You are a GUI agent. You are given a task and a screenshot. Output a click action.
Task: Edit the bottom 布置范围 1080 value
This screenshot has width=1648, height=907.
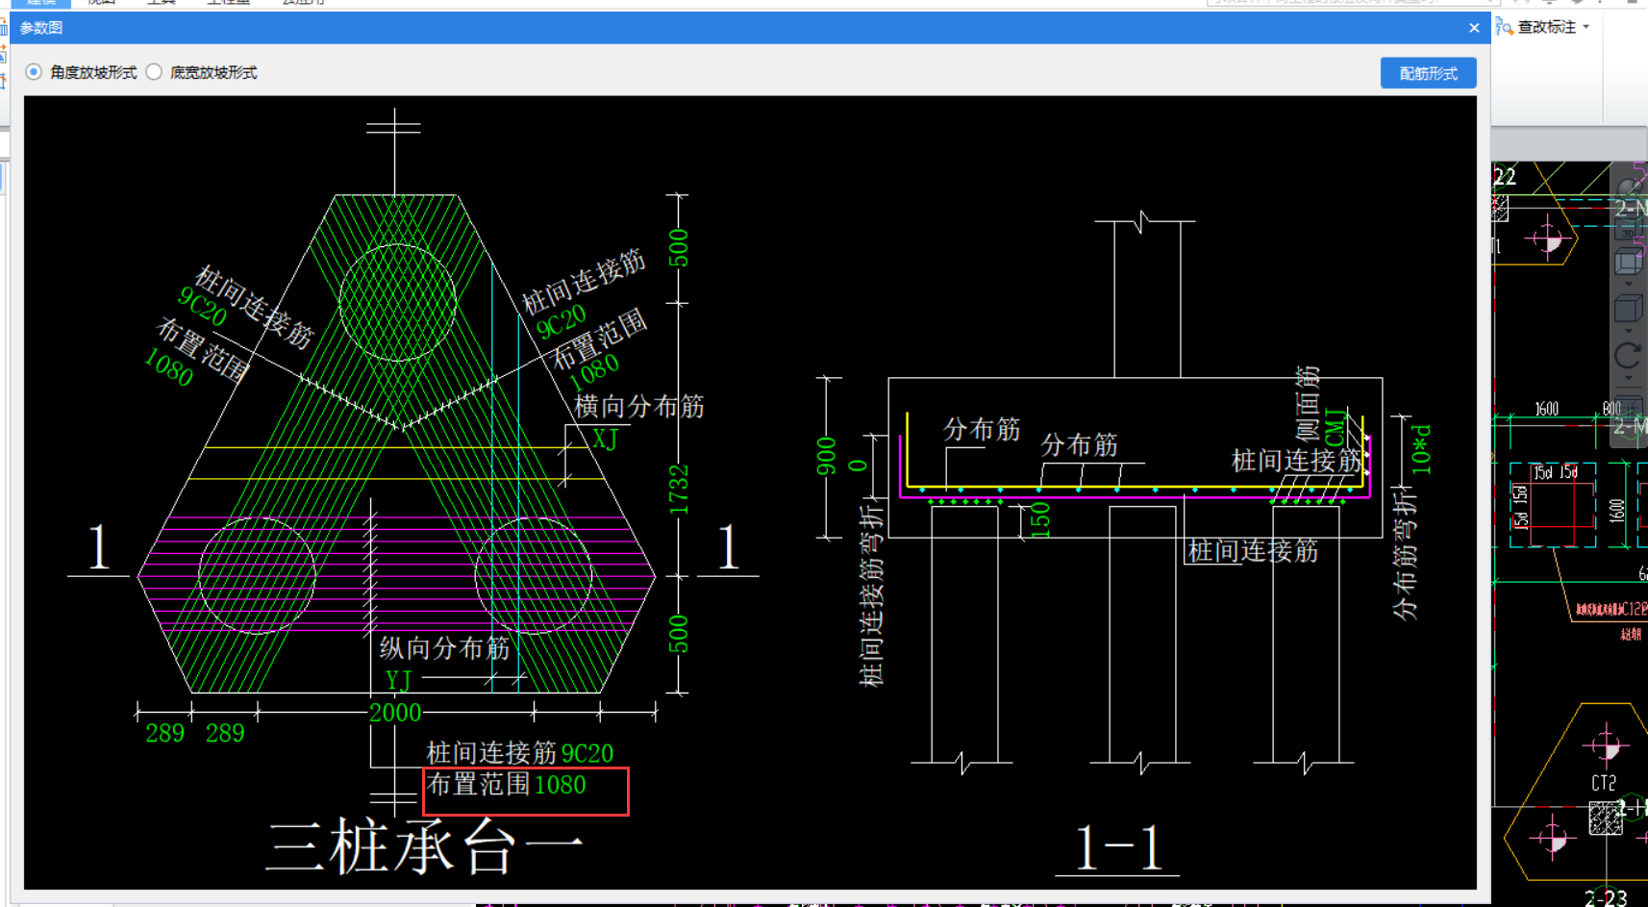pos(561,785)
